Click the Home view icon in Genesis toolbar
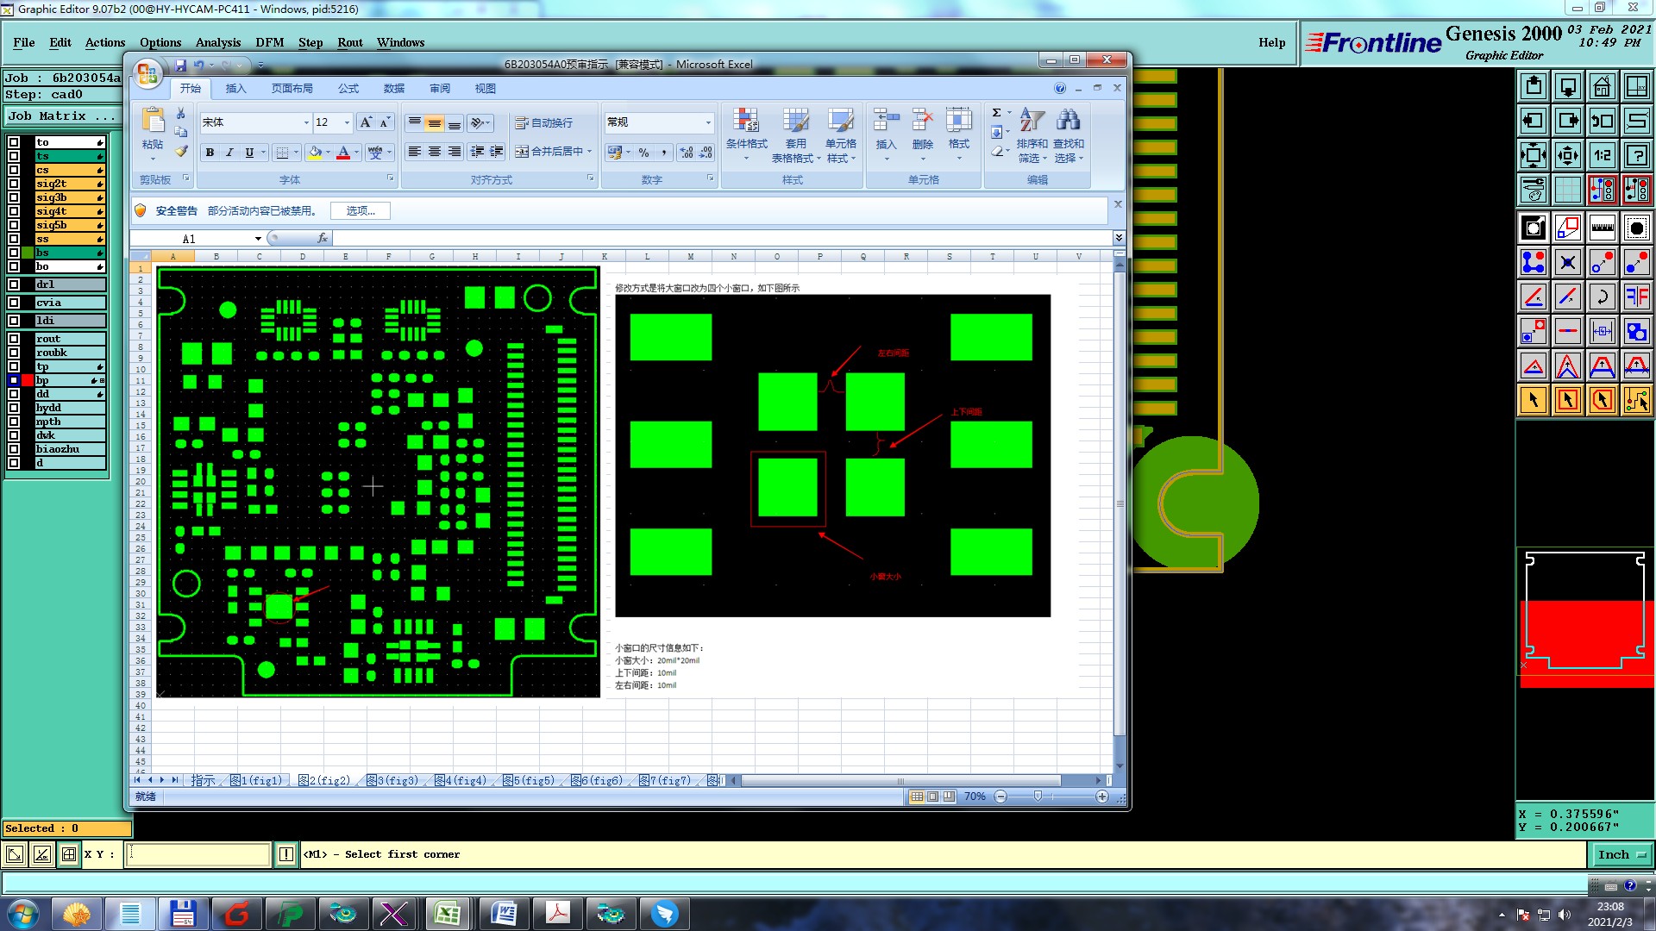 (1602, 86)
